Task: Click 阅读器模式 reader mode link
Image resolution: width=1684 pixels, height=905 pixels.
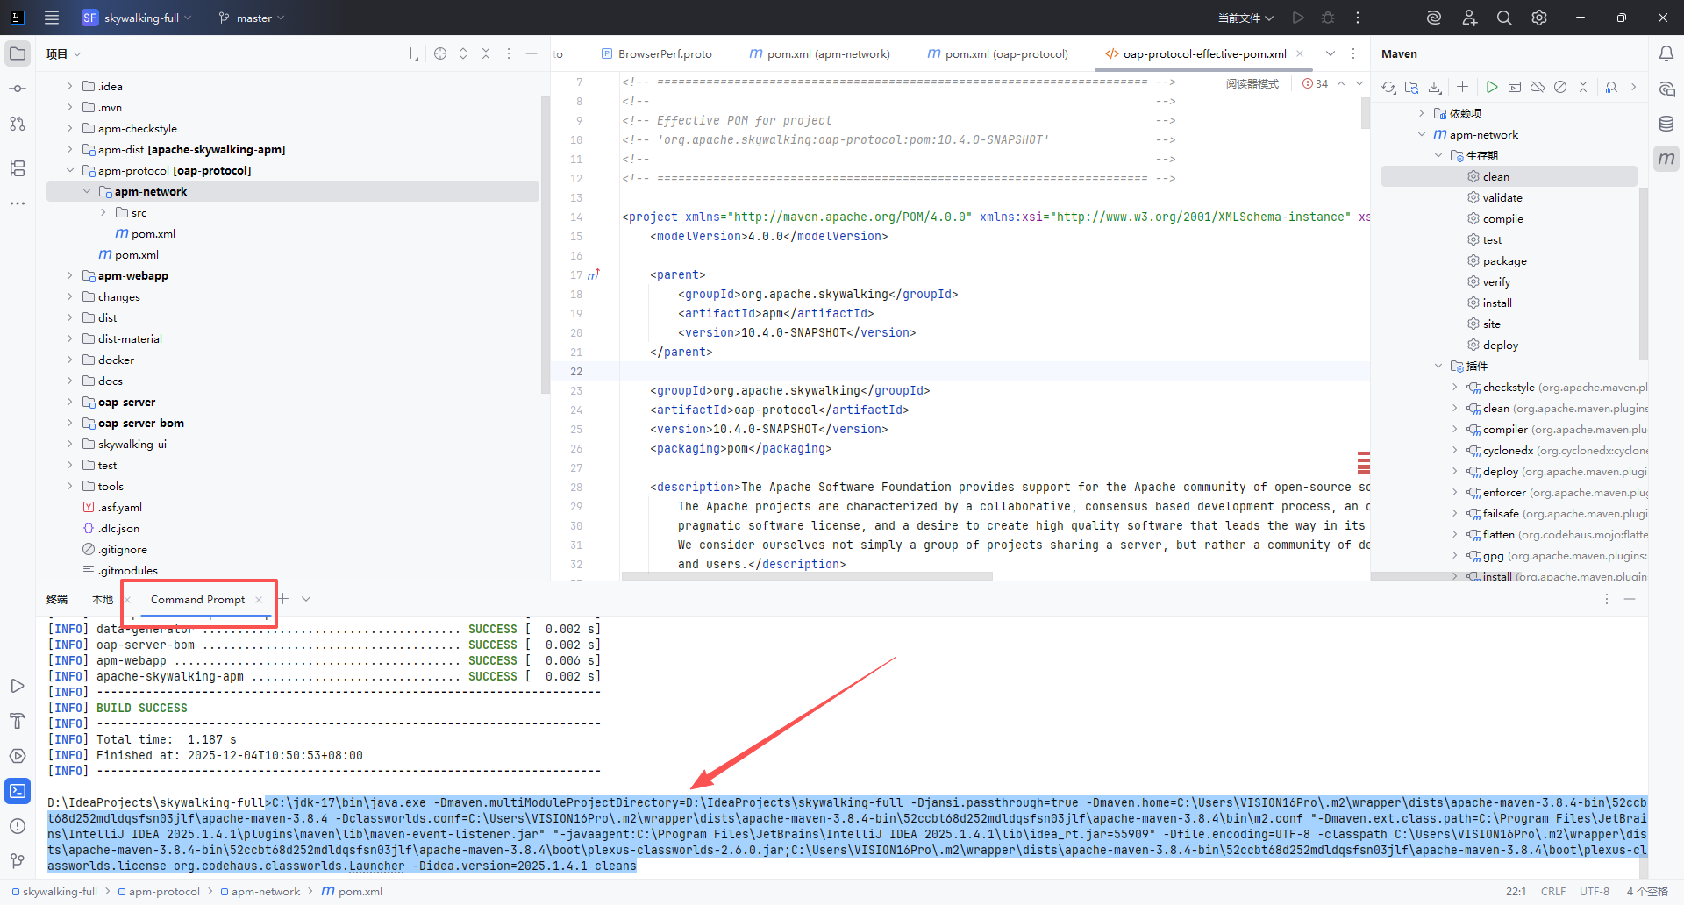Action: click(1252, 83)
